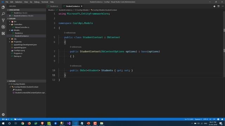Image resolution: width=225 pixels, height=126 pixels.
Task: Launch Google Chrome from the taskbar
Action: pos(22,124)
